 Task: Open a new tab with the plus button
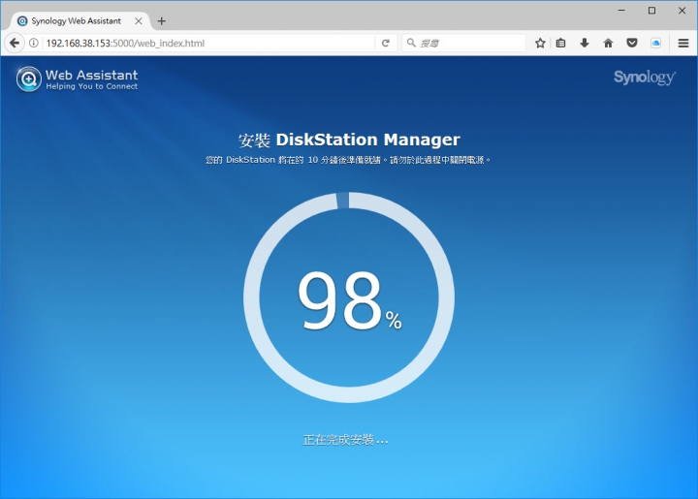click(x=162, y=21)
